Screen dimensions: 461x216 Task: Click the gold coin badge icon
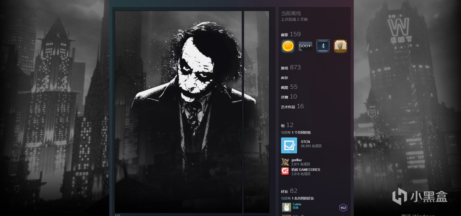coord(288,46)
